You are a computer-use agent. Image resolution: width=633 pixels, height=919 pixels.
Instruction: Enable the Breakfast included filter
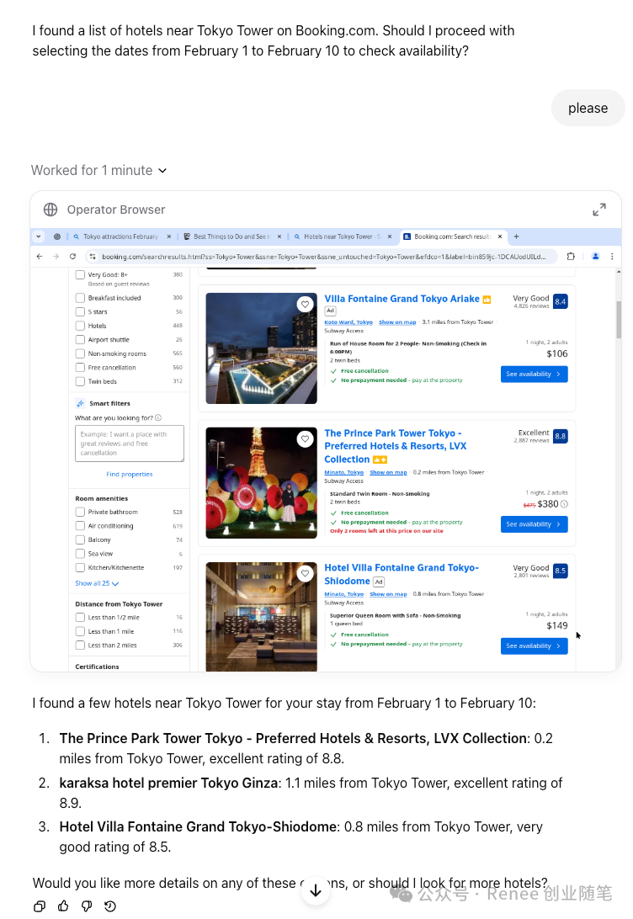click(80, 298)
